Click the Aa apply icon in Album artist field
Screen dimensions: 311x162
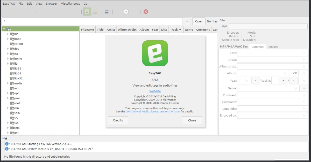[304, 66]
